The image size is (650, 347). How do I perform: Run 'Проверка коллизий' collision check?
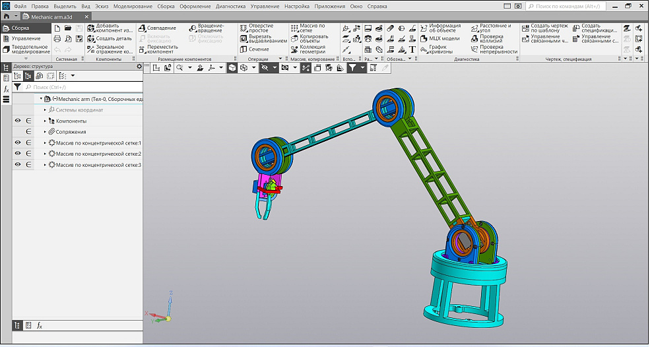coord(490,38)
